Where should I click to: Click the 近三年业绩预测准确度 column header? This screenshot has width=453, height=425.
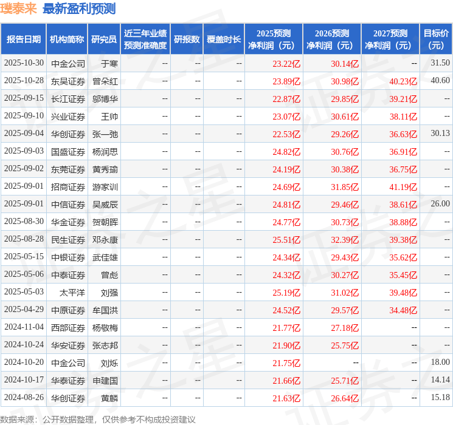tap(145, 39)
